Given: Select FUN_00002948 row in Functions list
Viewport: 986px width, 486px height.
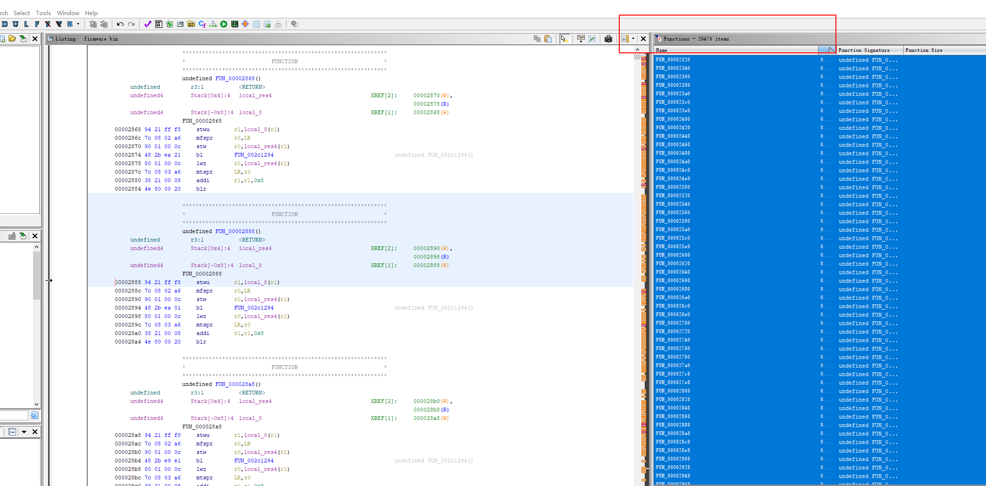Looking at the screenshot, I should click(820, 476).
